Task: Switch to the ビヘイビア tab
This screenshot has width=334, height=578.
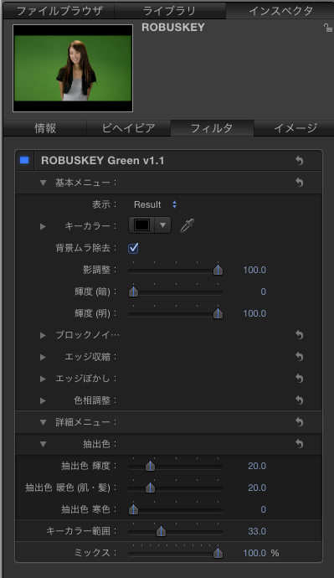Action: pos(129,128)
